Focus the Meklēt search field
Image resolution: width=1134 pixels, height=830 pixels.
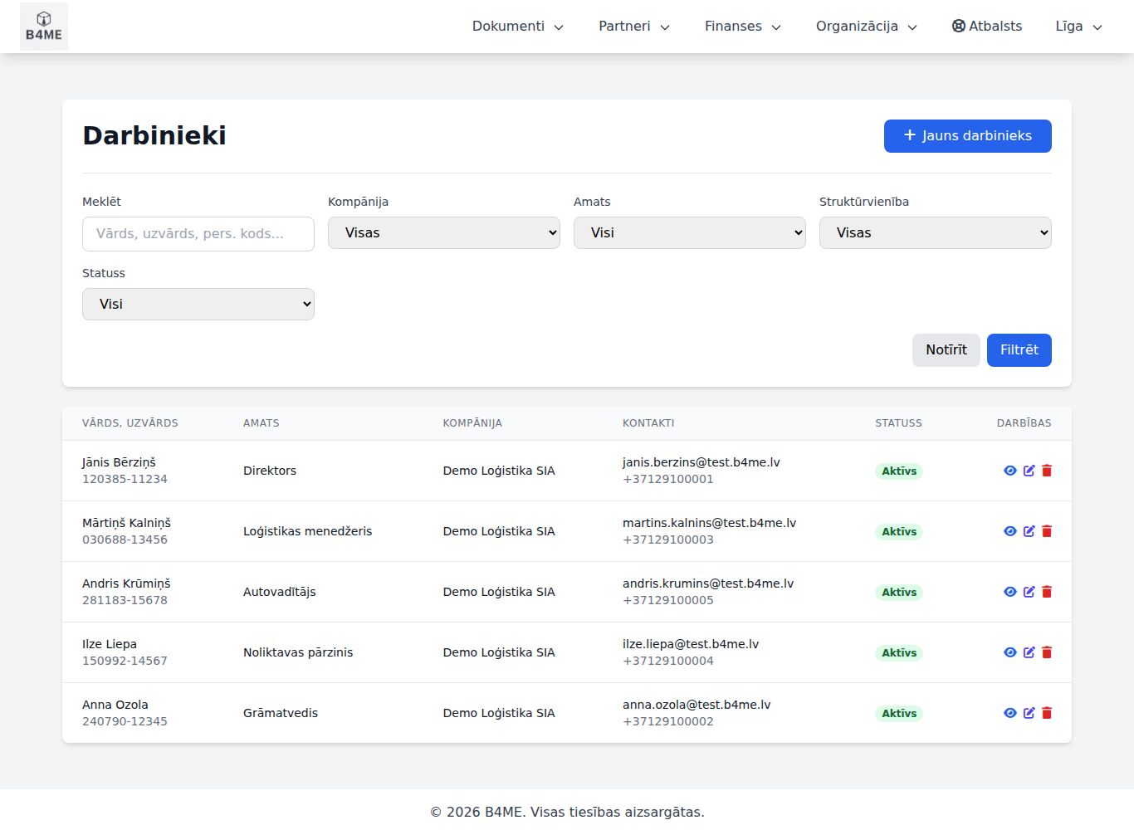point(198,234)
